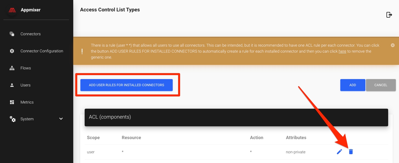Click the Appmixer logo icon
The height and width of the screenshot is (163, 399).
point(12,10)
